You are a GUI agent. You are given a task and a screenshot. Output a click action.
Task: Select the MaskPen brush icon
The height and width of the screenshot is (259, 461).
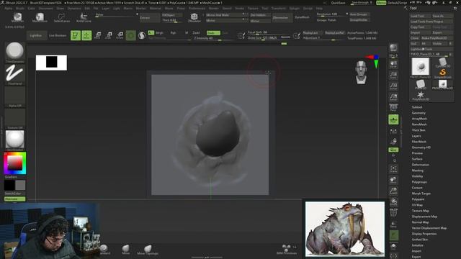tap(17, 17)
